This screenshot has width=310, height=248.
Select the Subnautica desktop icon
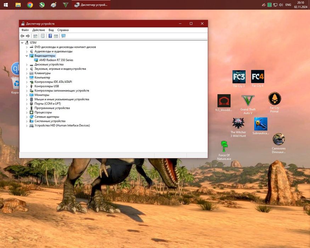pos(260,126)
